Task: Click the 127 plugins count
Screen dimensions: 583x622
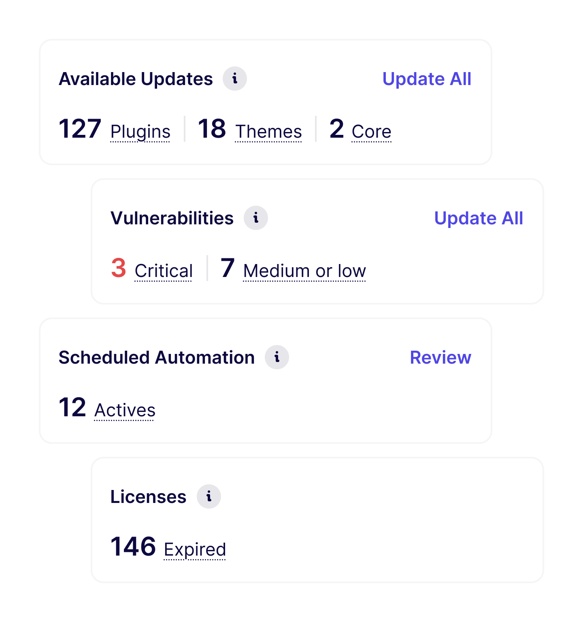Action: (x=80, y=129)
